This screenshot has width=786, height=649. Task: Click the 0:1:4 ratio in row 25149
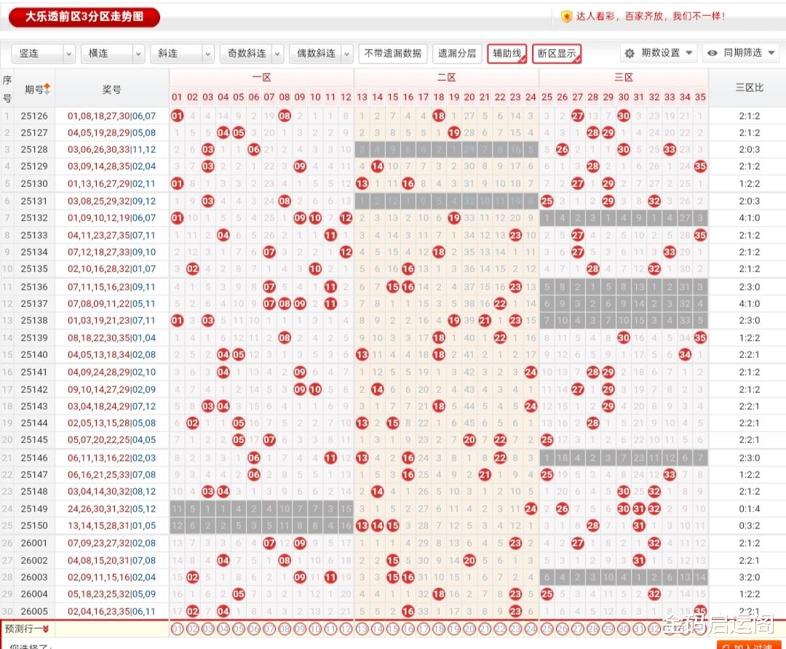tap(750, 509)
